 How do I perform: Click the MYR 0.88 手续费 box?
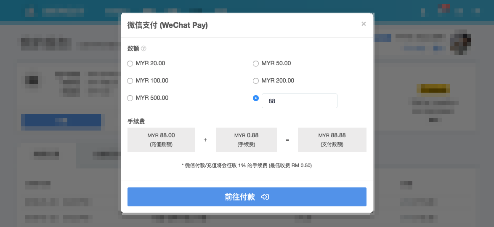point(247,140)
